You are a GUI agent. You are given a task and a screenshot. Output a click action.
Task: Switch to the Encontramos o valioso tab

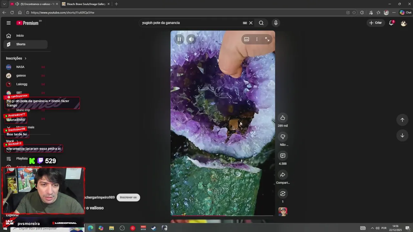(34, 4)
